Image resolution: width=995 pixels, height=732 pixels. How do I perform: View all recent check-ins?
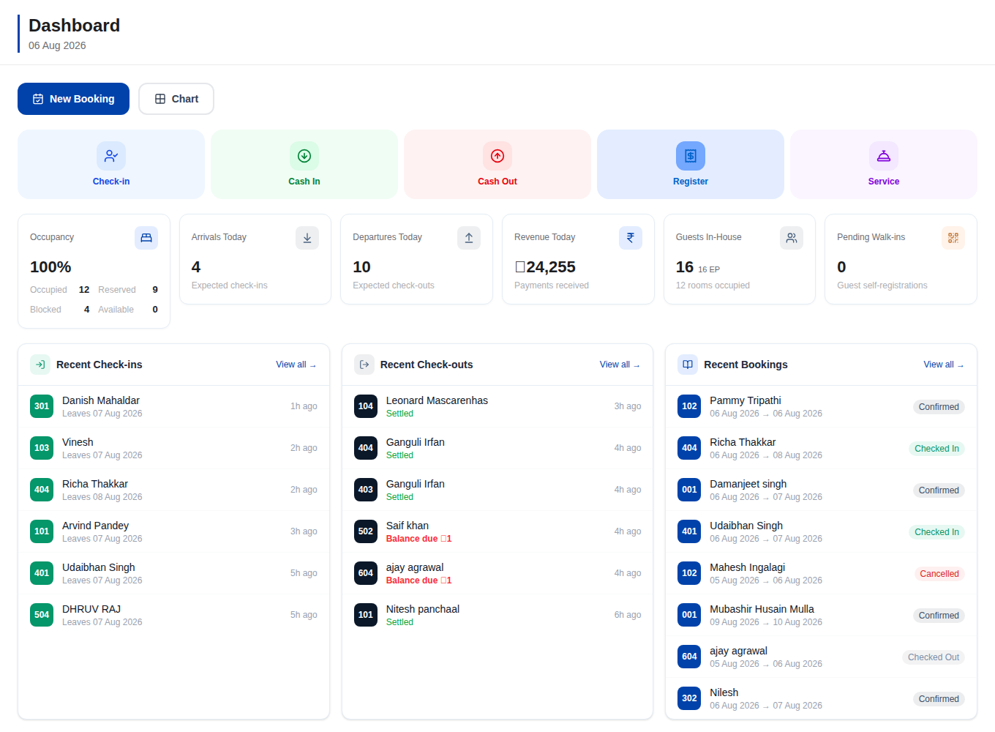(296, 365)
